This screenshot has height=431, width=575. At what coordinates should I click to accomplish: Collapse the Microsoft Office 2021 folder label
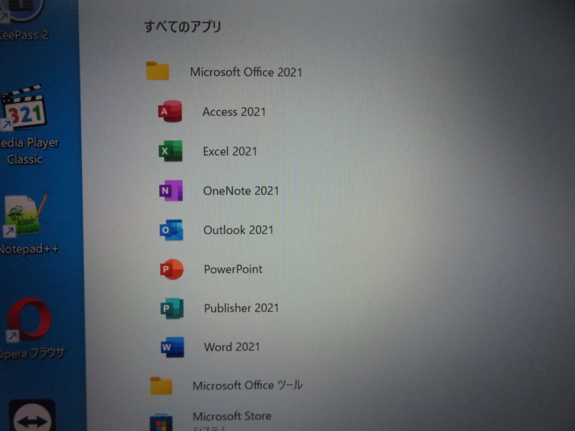pos(246,72)
